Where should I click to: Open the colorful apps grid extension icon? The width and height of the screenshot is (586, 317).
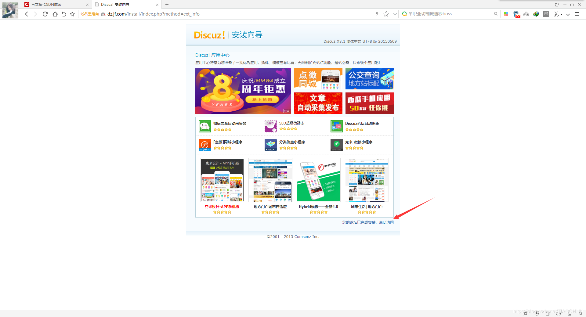tap(506, 14)
